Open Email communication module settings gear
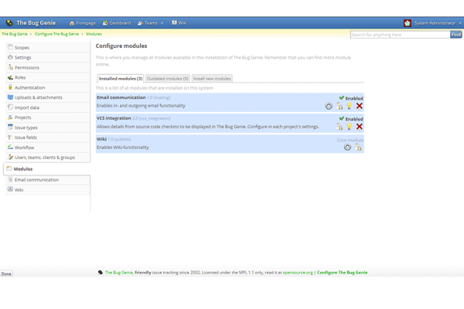This screenshot has width=464, height=309. coord(329,106)
